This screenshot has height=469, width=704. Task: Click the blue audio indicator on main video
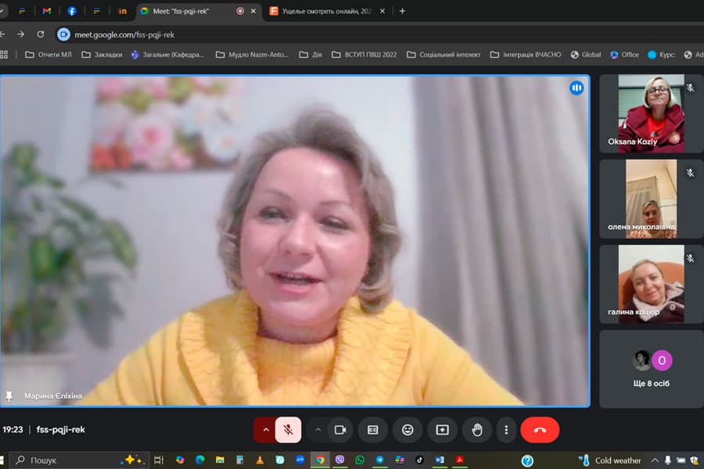tap(576, 88)
